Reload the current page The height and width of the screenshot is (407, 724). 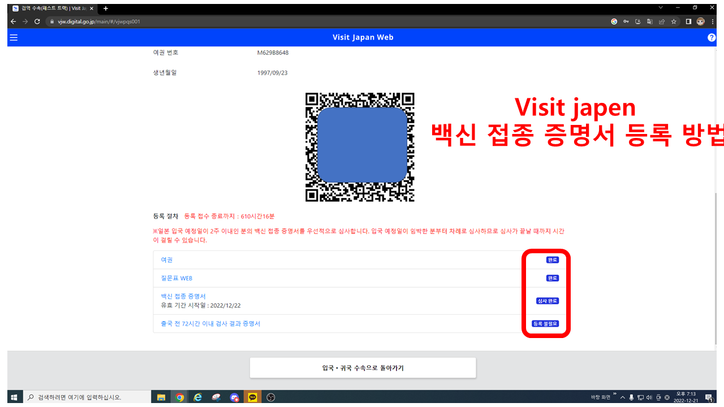[37, 21]
